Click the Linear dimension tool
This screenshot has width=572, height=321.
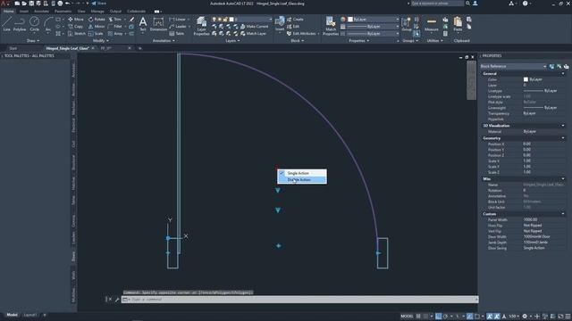[177, 20]
